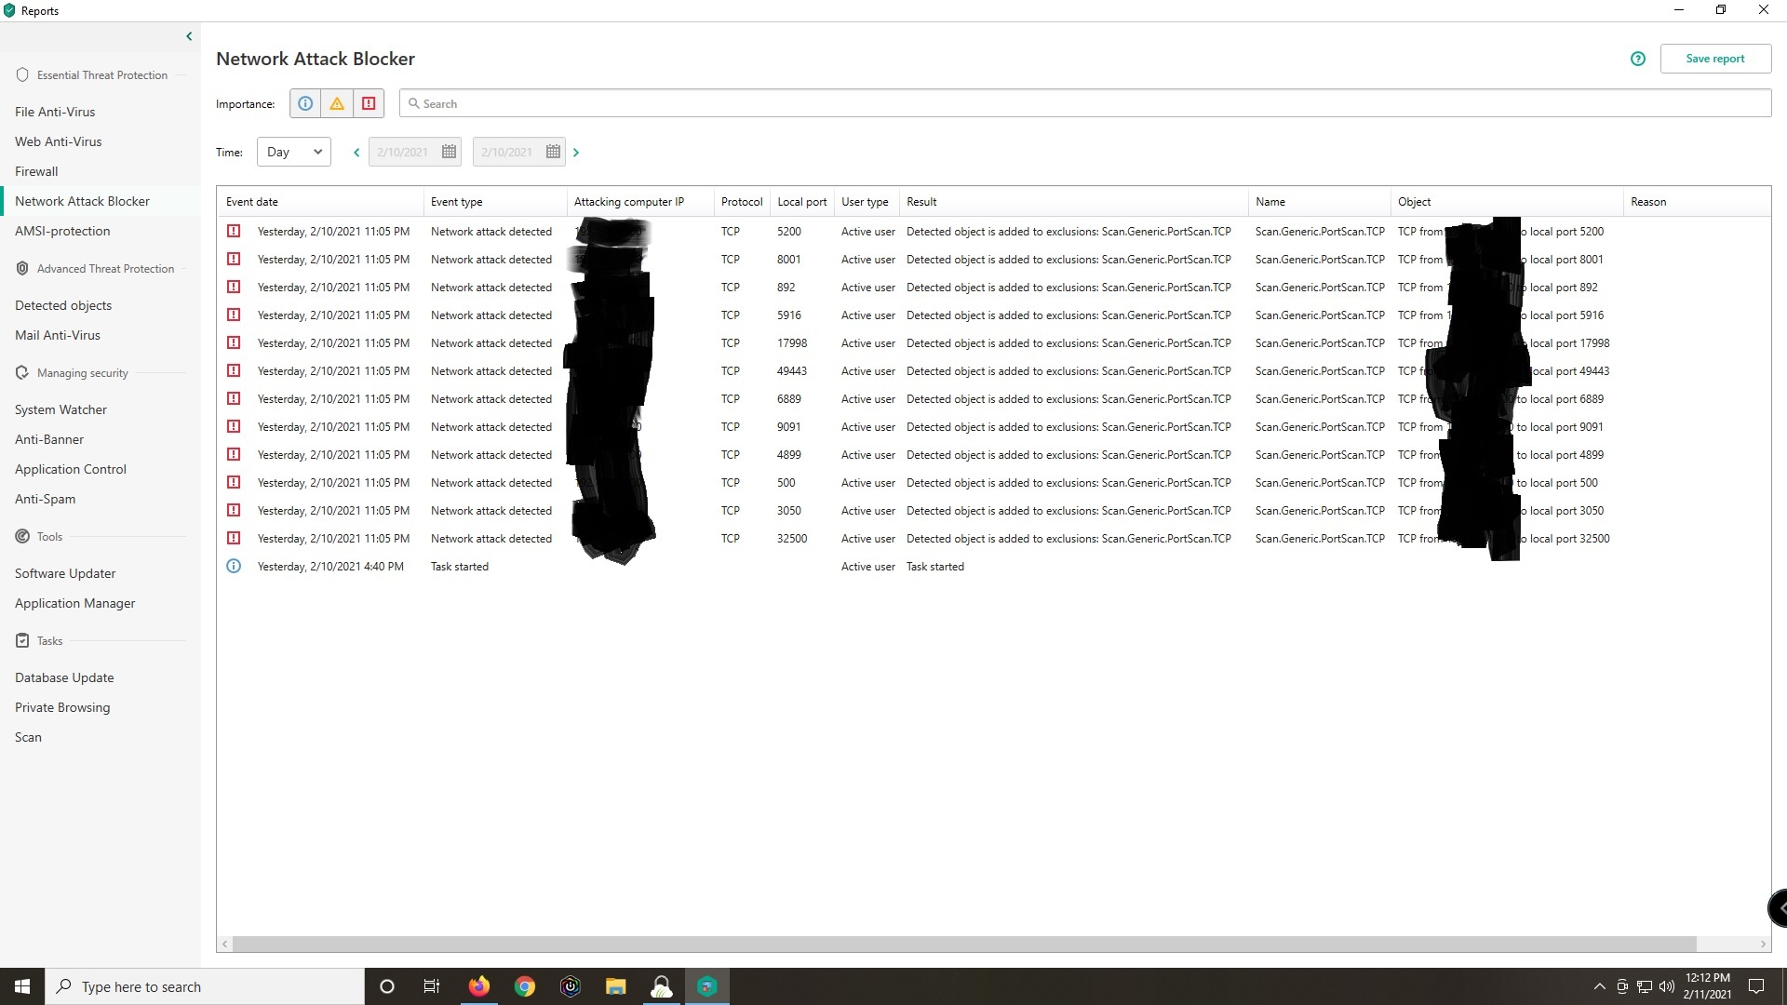Open the help question mark icon
The width and height of the screenshot is (1787, 1005).
[1638, 59]
